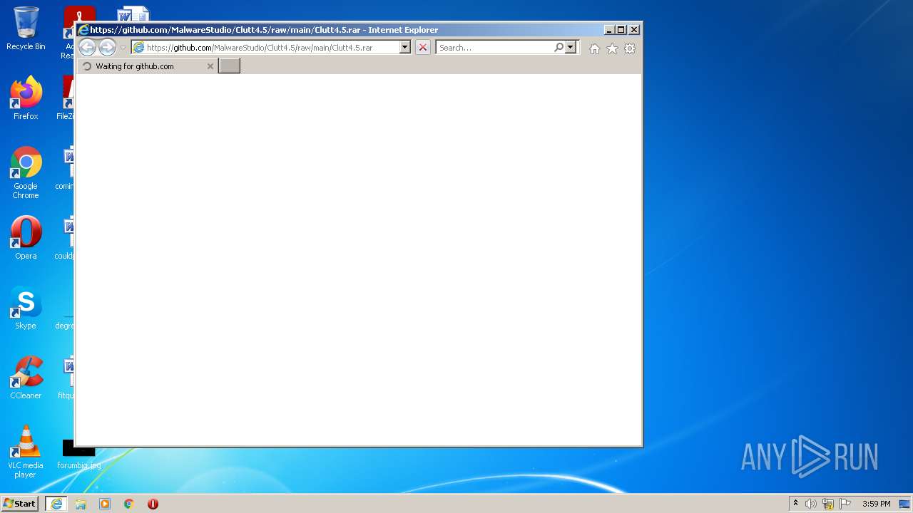This screenshot has width=913, height=513.
Task: Show hidden tray icons arrow
Action: [795, 504]
